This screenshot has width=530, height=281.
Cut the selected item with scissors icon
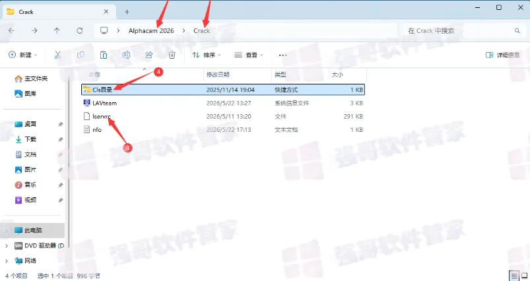[58, 55]
